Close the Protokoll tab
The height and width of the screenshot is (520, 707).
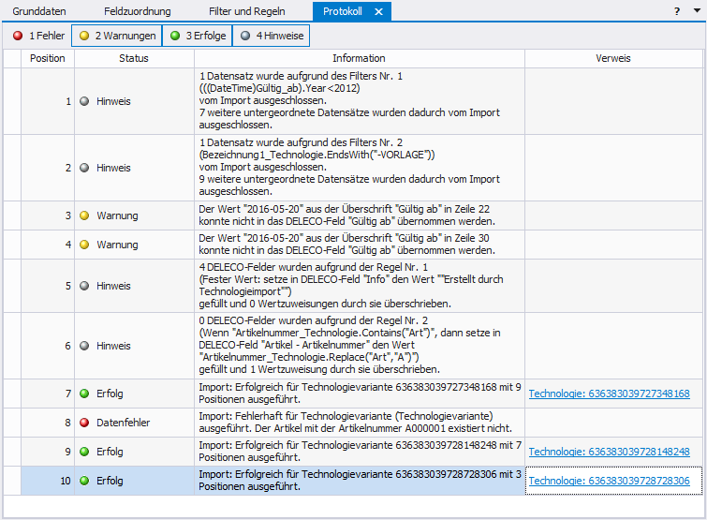coord(378,11)
